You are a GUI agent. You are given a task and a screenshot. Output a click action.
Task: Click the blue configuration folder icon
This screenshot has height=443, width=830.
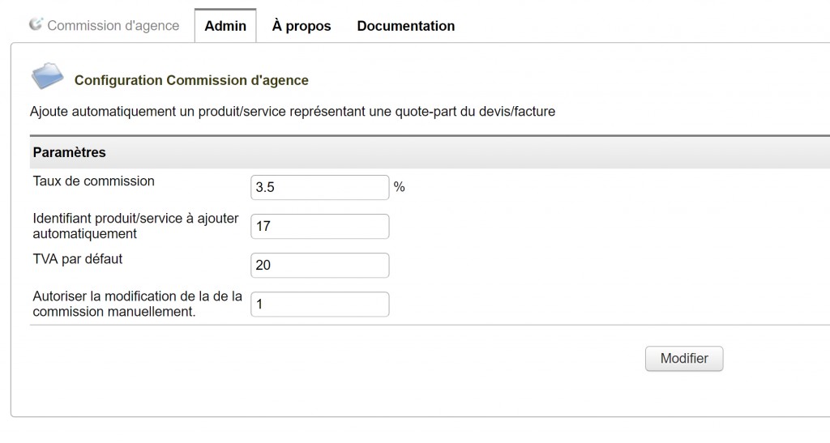coord(48,77)
